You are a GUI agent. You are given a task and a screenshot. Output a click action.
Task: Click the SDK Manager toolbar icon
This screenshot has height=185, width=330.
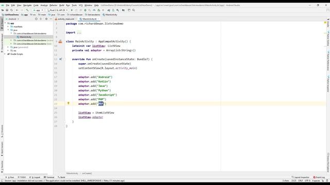(x=118, y=10)
